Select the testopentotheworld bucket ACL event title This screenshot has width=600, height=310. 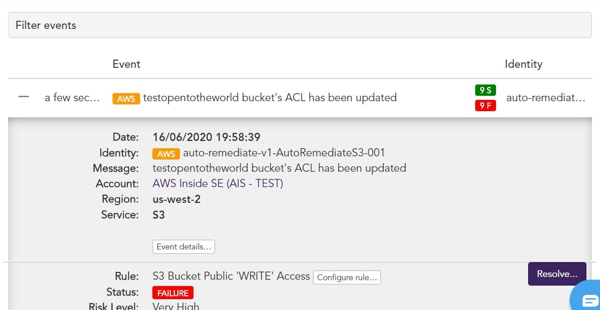point(270,98)
